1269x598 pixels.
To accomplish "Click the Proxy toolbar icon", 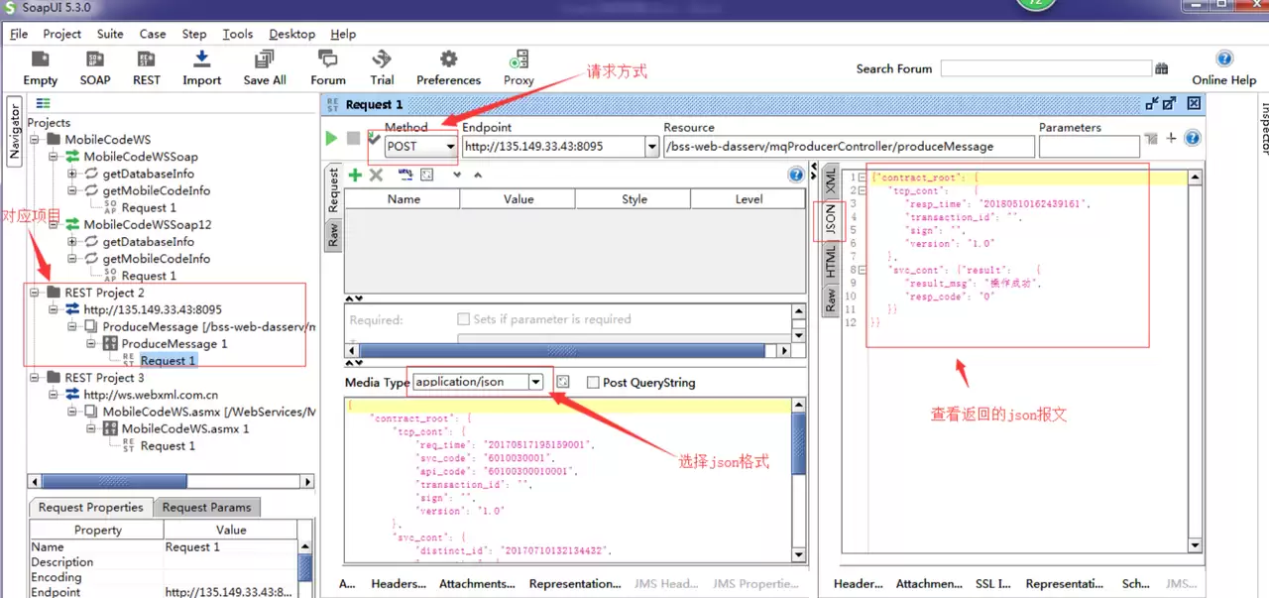I will click(x=519, y=60).
